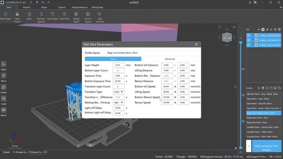
Task: Select the Print tab in slice parameters
Action: (113, 59)
